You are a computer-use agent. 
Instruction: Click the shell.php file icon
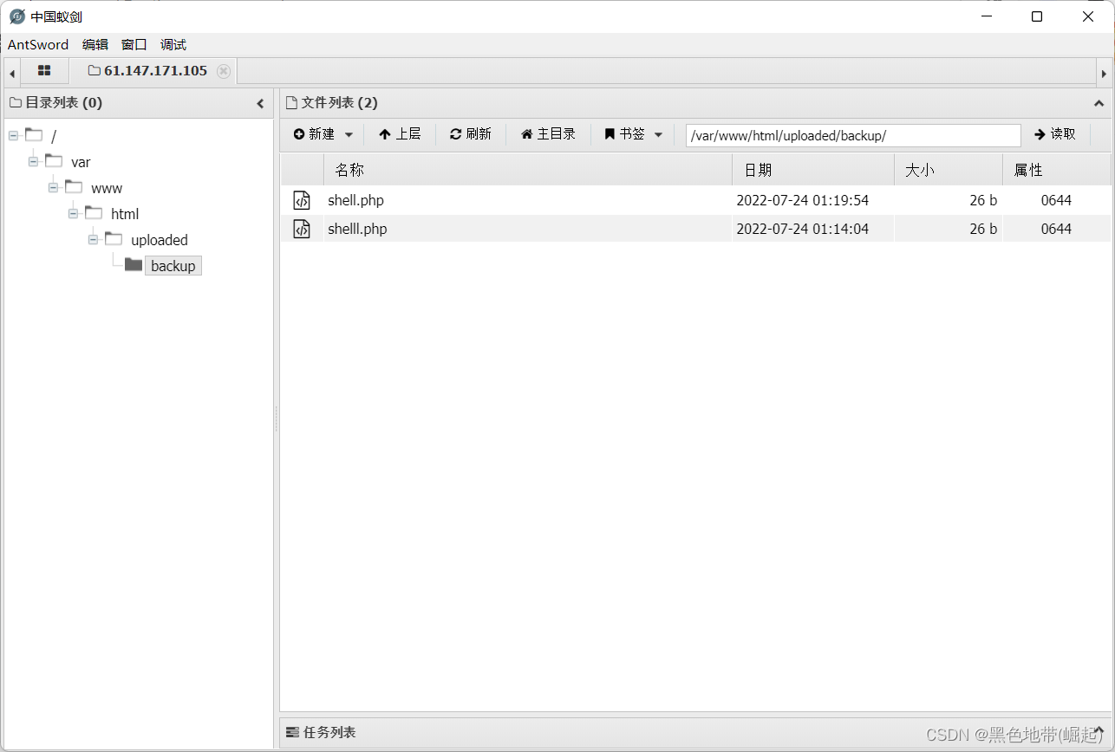click(301, 200)
